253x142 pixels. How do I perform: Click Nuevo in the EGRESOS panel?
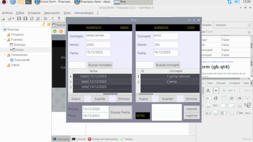click(143, 99)
